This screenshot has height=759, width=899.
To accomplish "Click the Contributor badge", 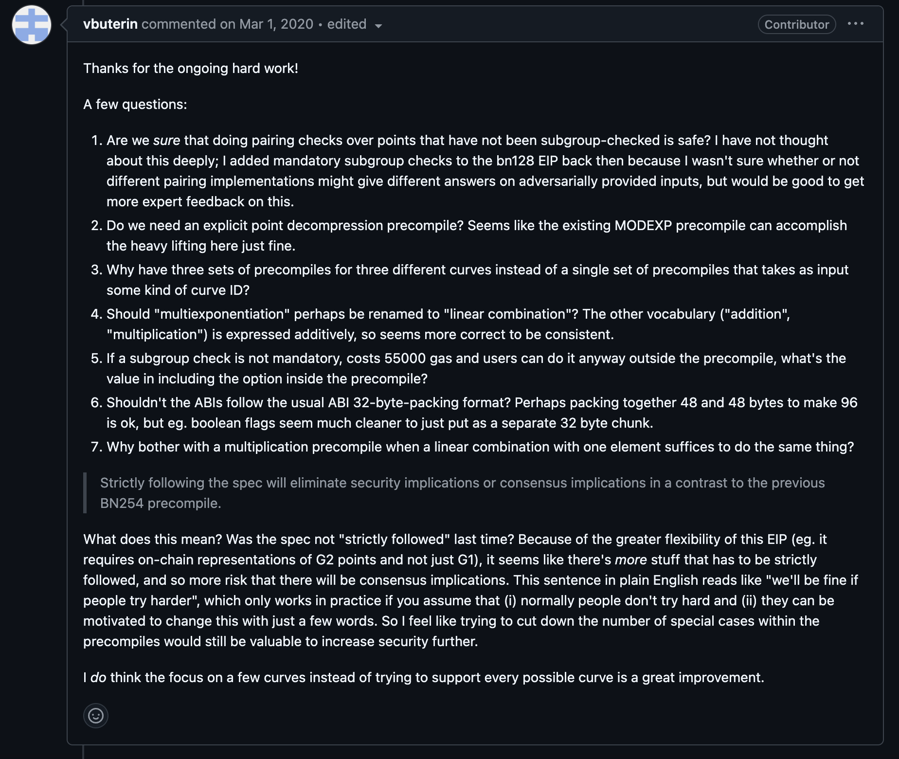I will 796,24.
